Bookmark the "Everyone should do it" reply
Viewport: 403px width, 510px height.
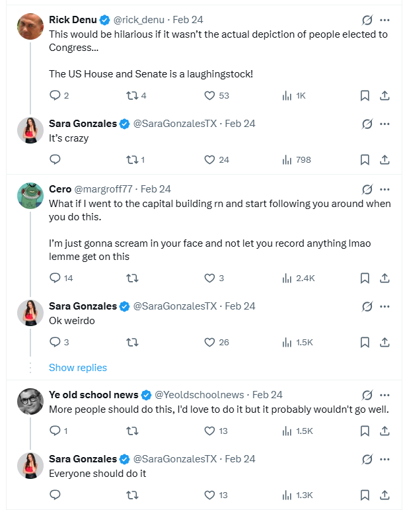(365, 494)
